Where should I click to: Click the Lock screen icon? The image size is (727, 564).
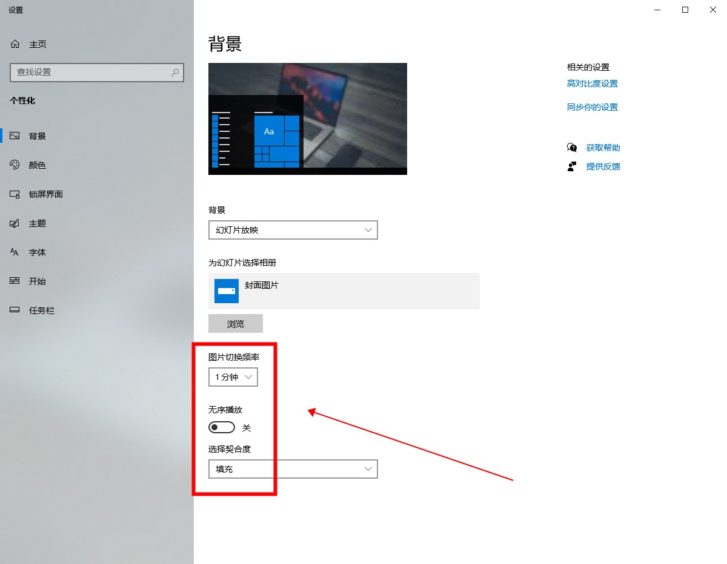(15, 194)
